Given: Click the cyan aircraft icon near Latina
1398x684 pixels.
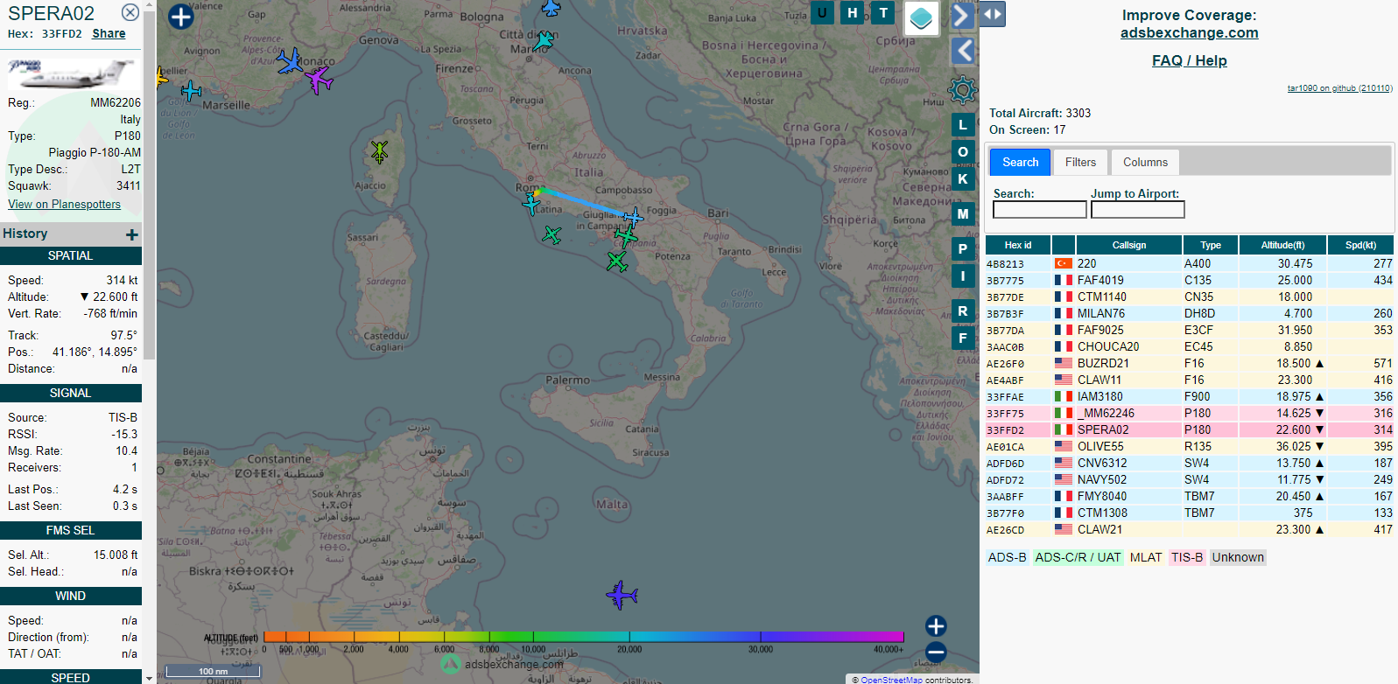Looking at the screenshot, I should click(531, 206).
